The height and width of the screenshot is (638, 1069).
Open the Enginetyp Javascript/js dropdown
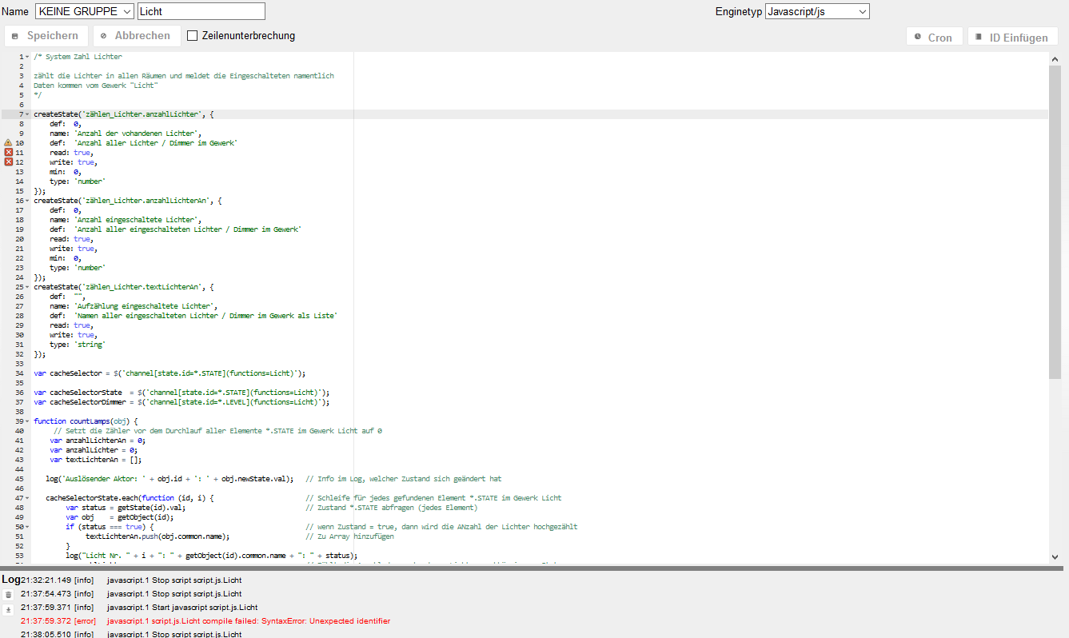pyautogui.click(x=817, y=11)
